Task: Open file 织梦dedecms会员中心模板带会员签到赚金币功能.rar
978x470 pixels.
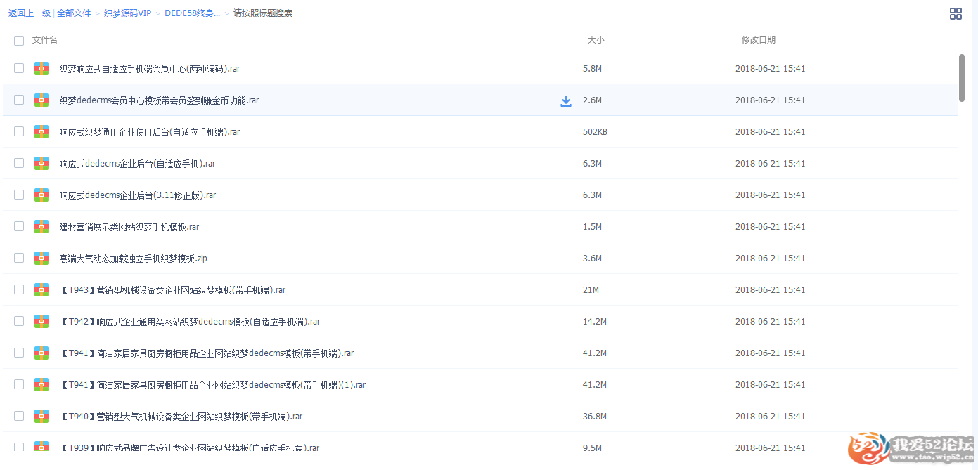Action: coord(159,100)
